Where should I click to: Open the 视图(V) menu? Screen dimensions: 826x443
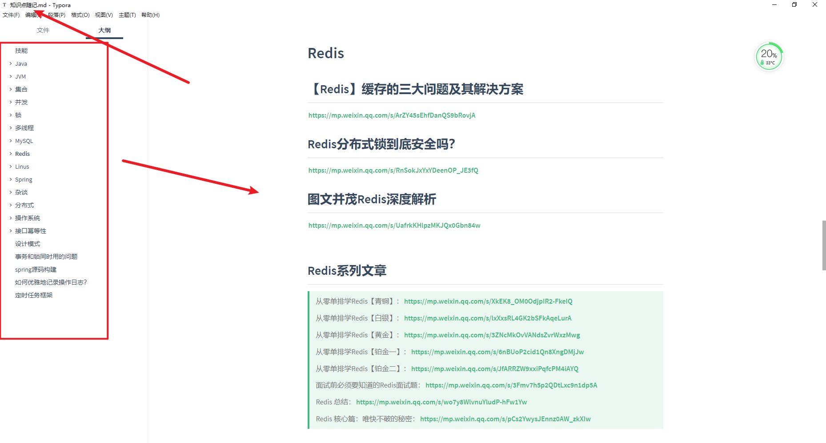(x=104, y=15)
